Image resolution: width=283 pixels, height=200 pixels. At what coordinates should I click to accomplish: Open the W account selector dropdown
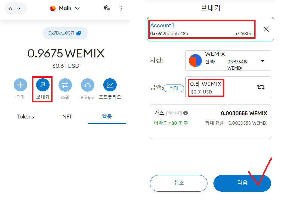click(x=16, y=8)
